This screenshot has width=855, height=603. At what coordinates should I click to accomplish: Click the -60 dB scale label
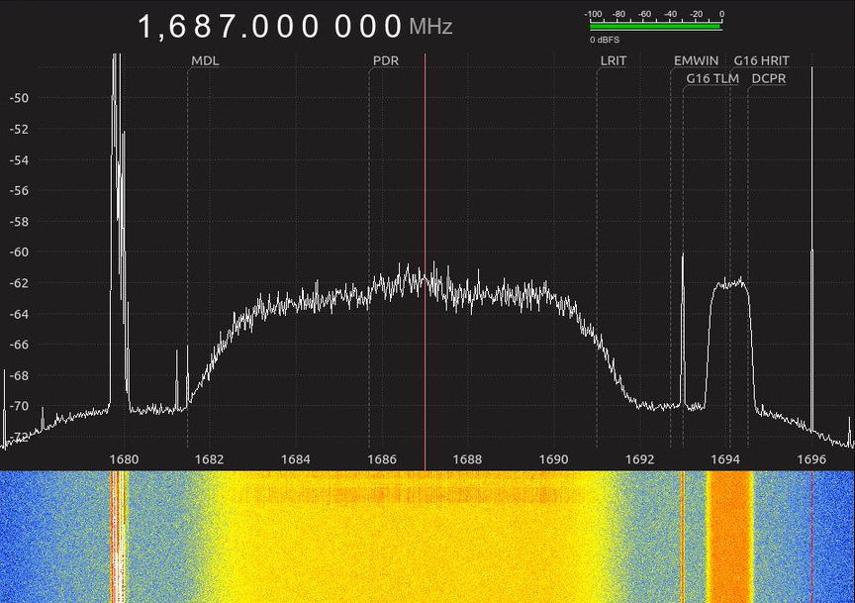click(x=19, y=252)
